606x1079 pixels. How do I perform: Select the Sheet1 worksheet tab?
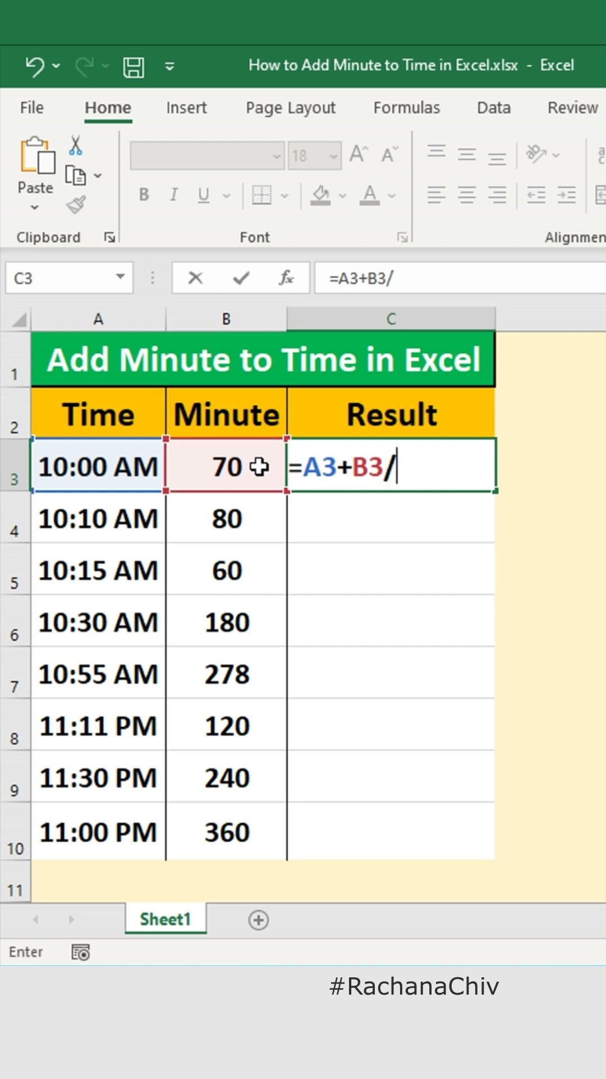click(166, 919)
